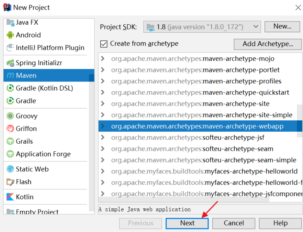
Task: Close the New Project dialog
Action: pos(298,8)
